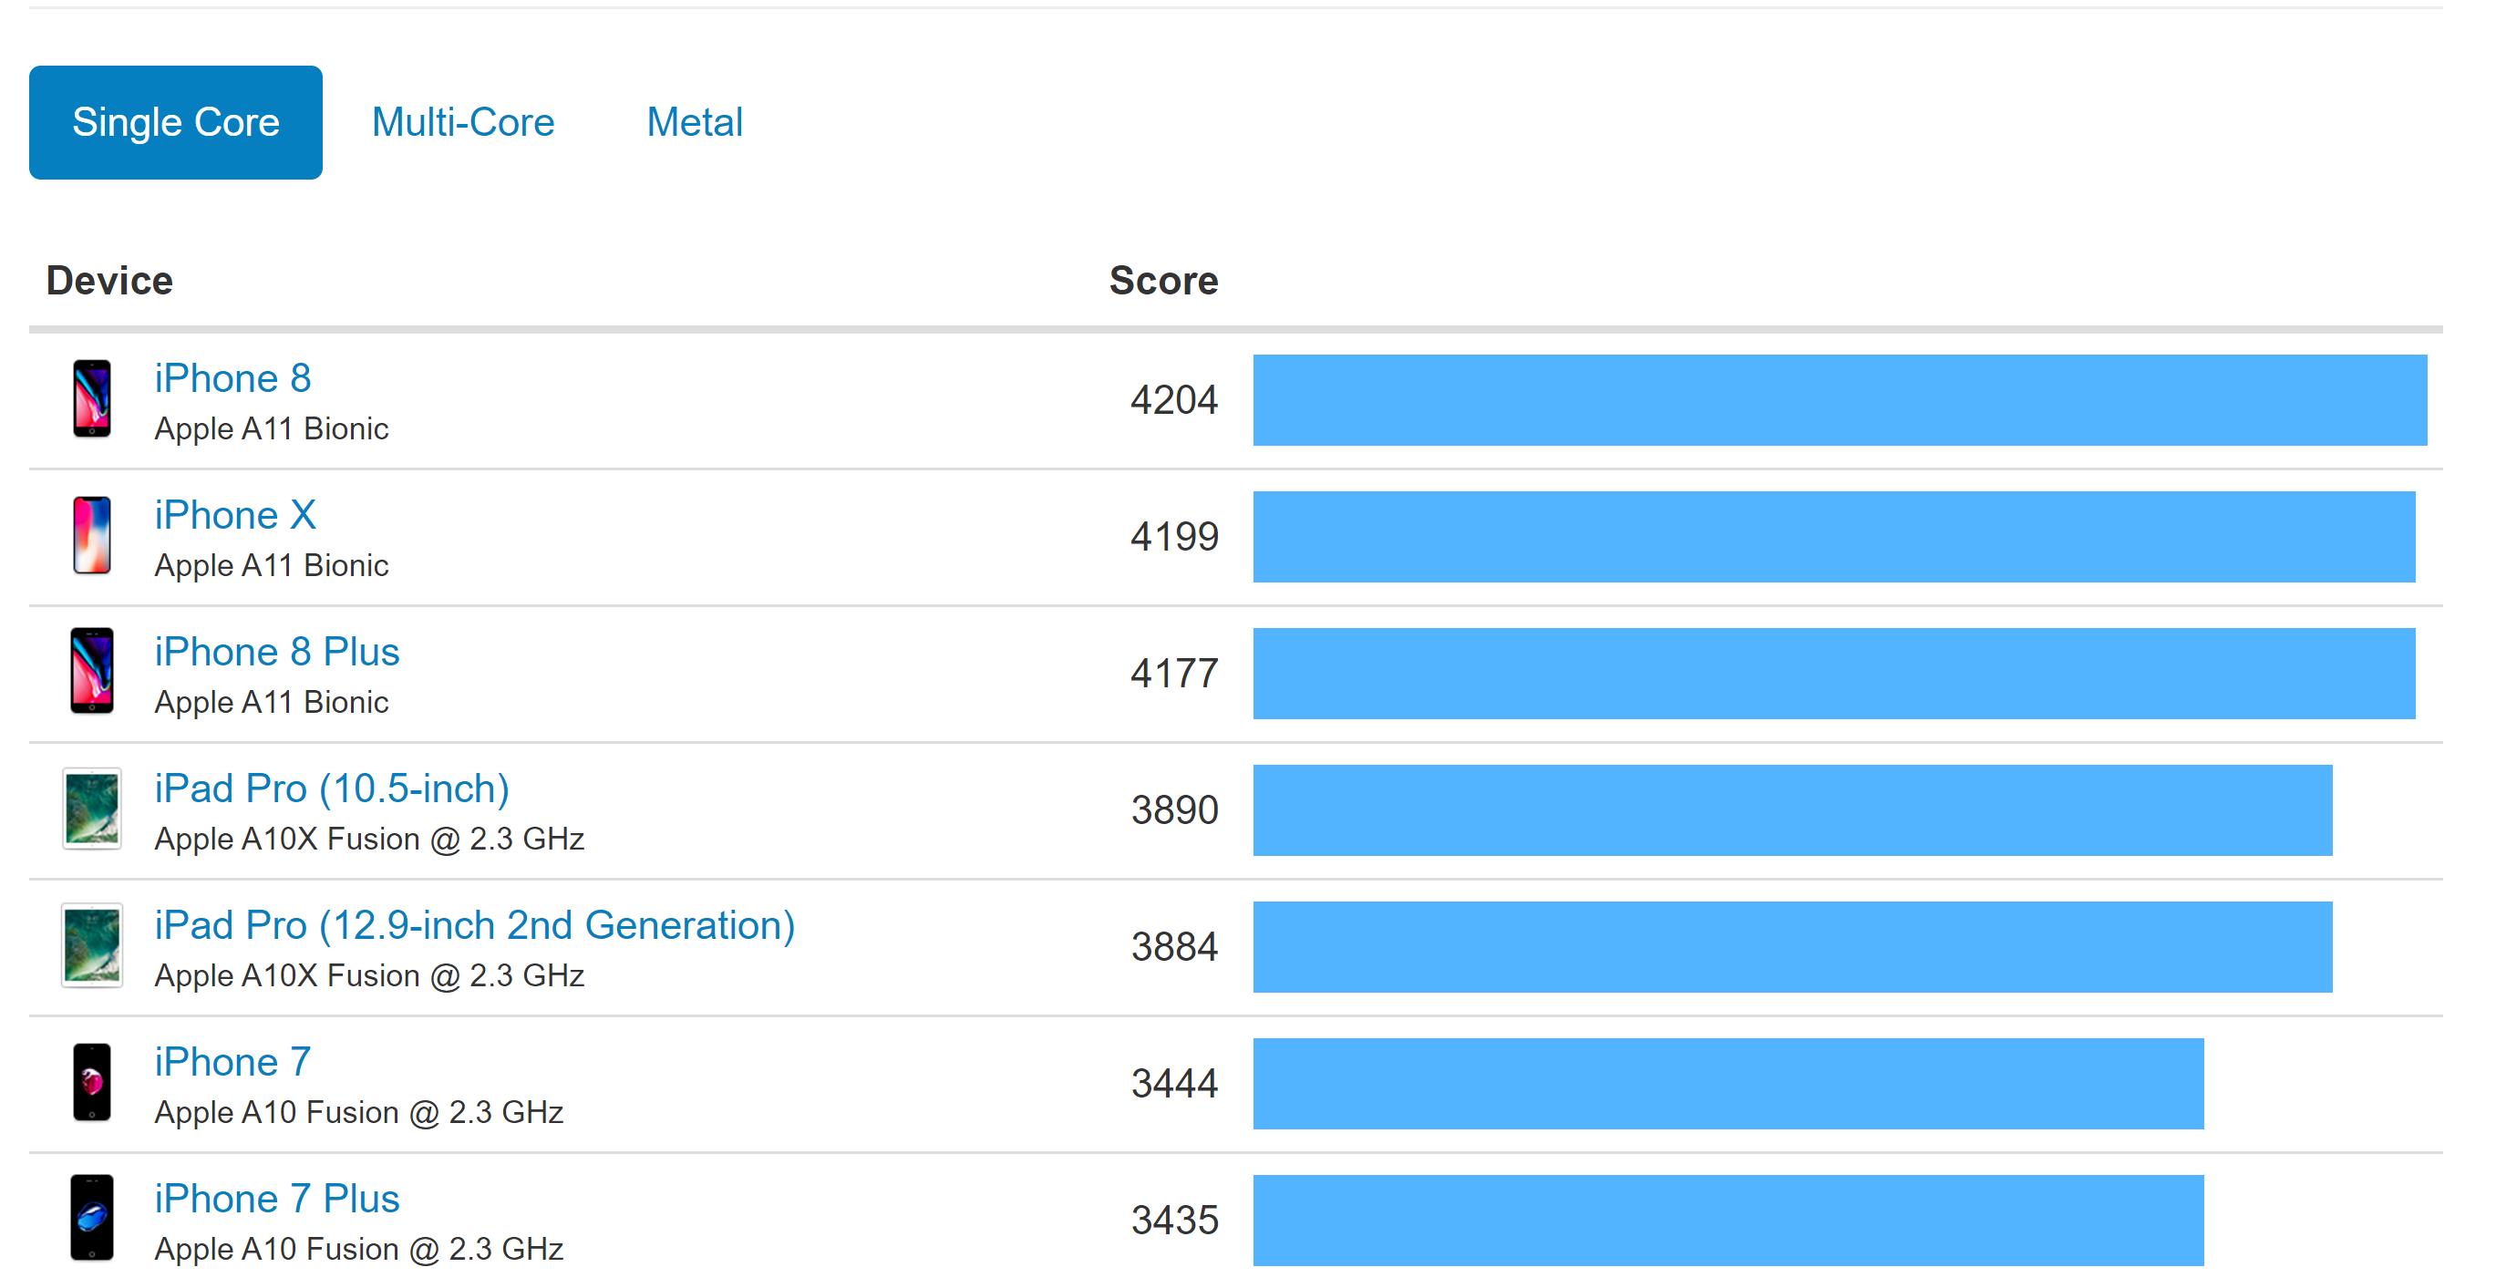Click the iPhone 8 device icon

coord(92,399)
